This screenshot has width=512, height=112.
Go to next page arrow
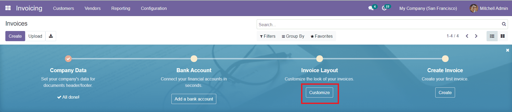476,36
